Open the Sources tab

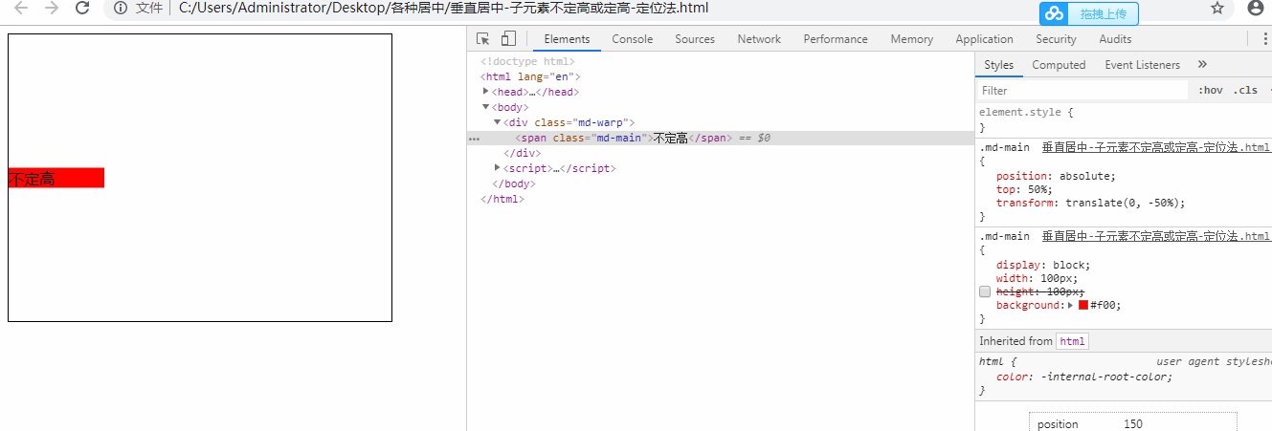pyautogui.click(x=695, y=39)
